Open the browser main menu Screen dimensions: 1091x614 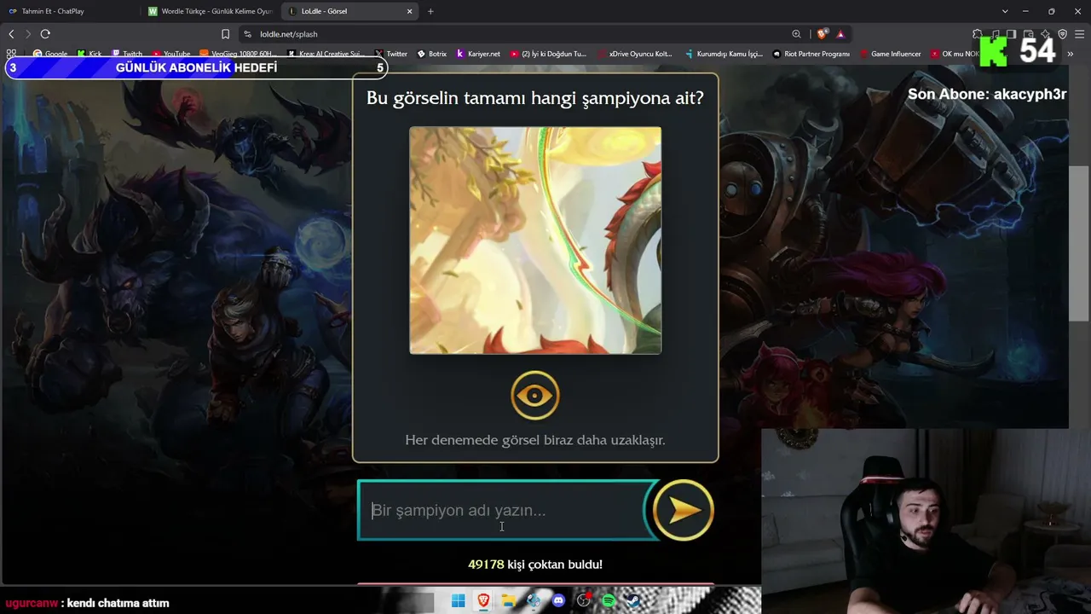click(1080, 34)
